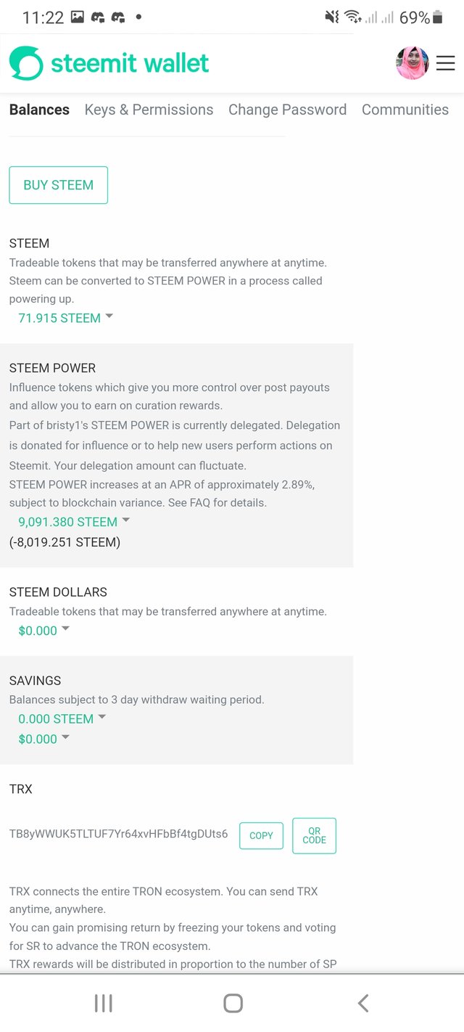The width and height of the screenshot is (464, 1032).
Task: Tap the Wi-Fi status icon
Action: tap(353, 17)
